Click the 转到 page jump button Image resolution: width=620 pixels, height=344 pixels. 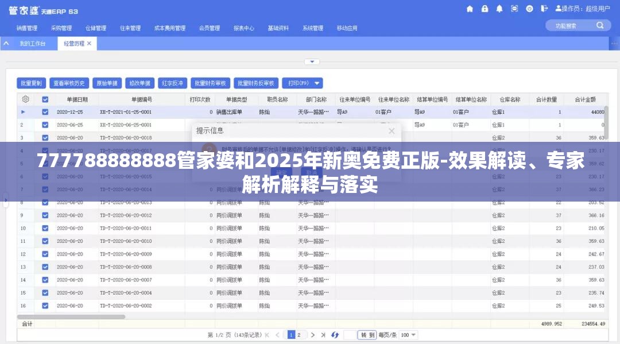[367, 335]
